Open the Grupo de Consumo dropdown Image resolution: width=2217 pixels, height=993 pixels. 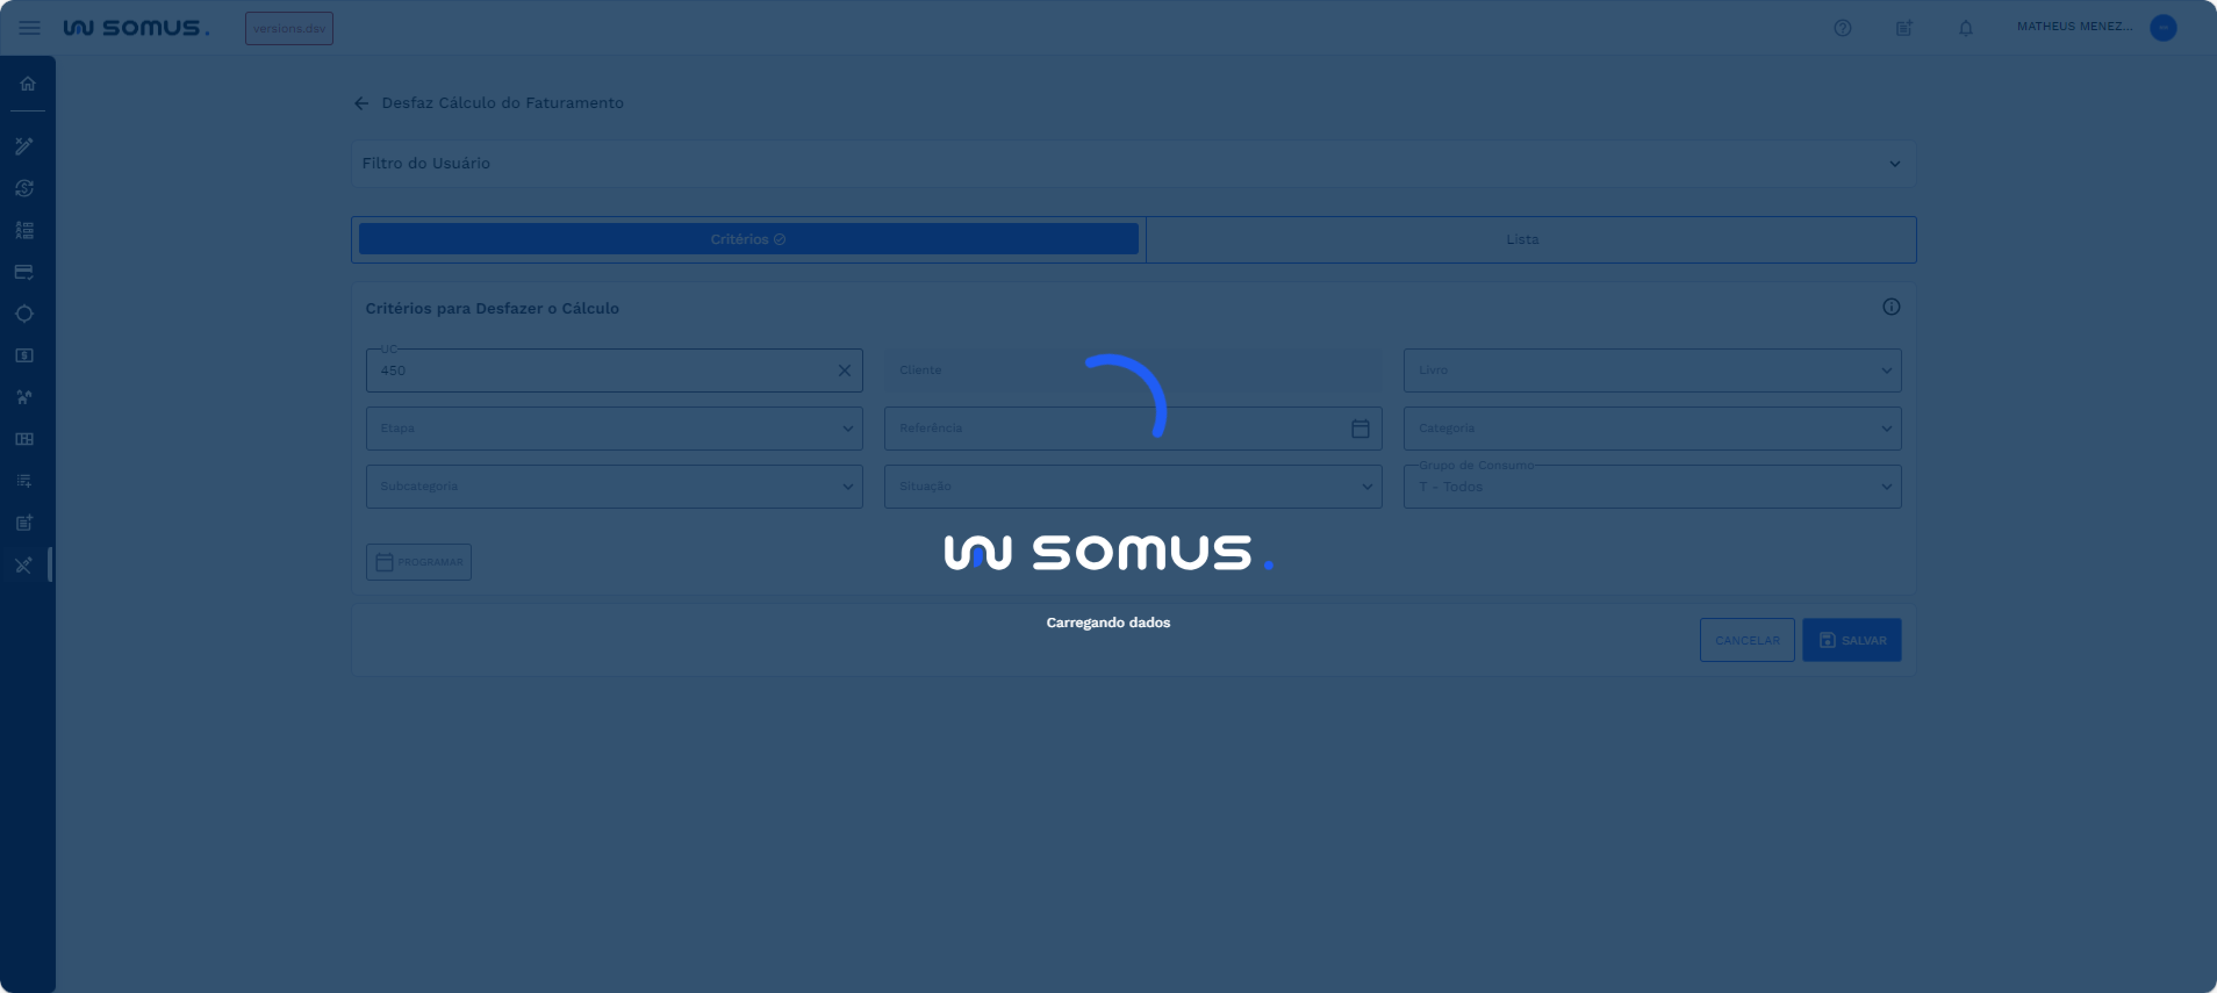pos(1651,487)
